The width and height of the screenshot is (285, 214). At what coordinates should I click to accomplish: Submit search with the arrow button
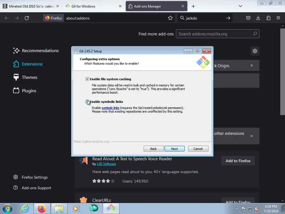[228, 18]
